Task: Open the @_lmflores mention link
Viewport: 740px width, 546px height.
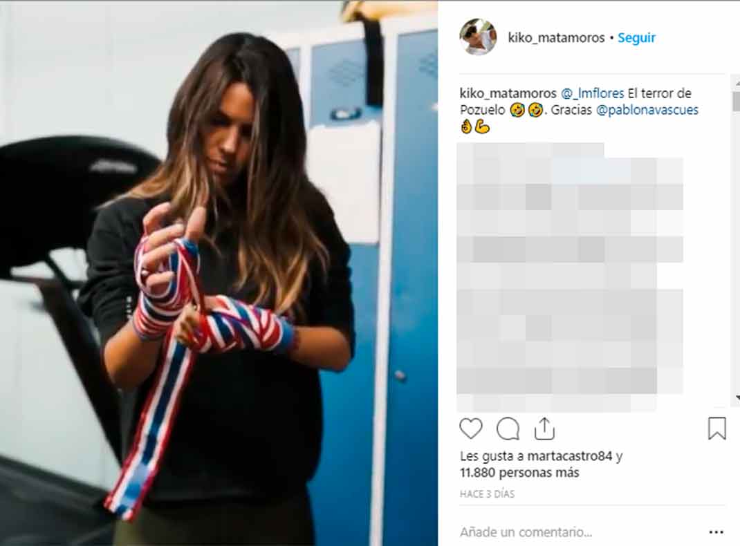Action: 592,93
